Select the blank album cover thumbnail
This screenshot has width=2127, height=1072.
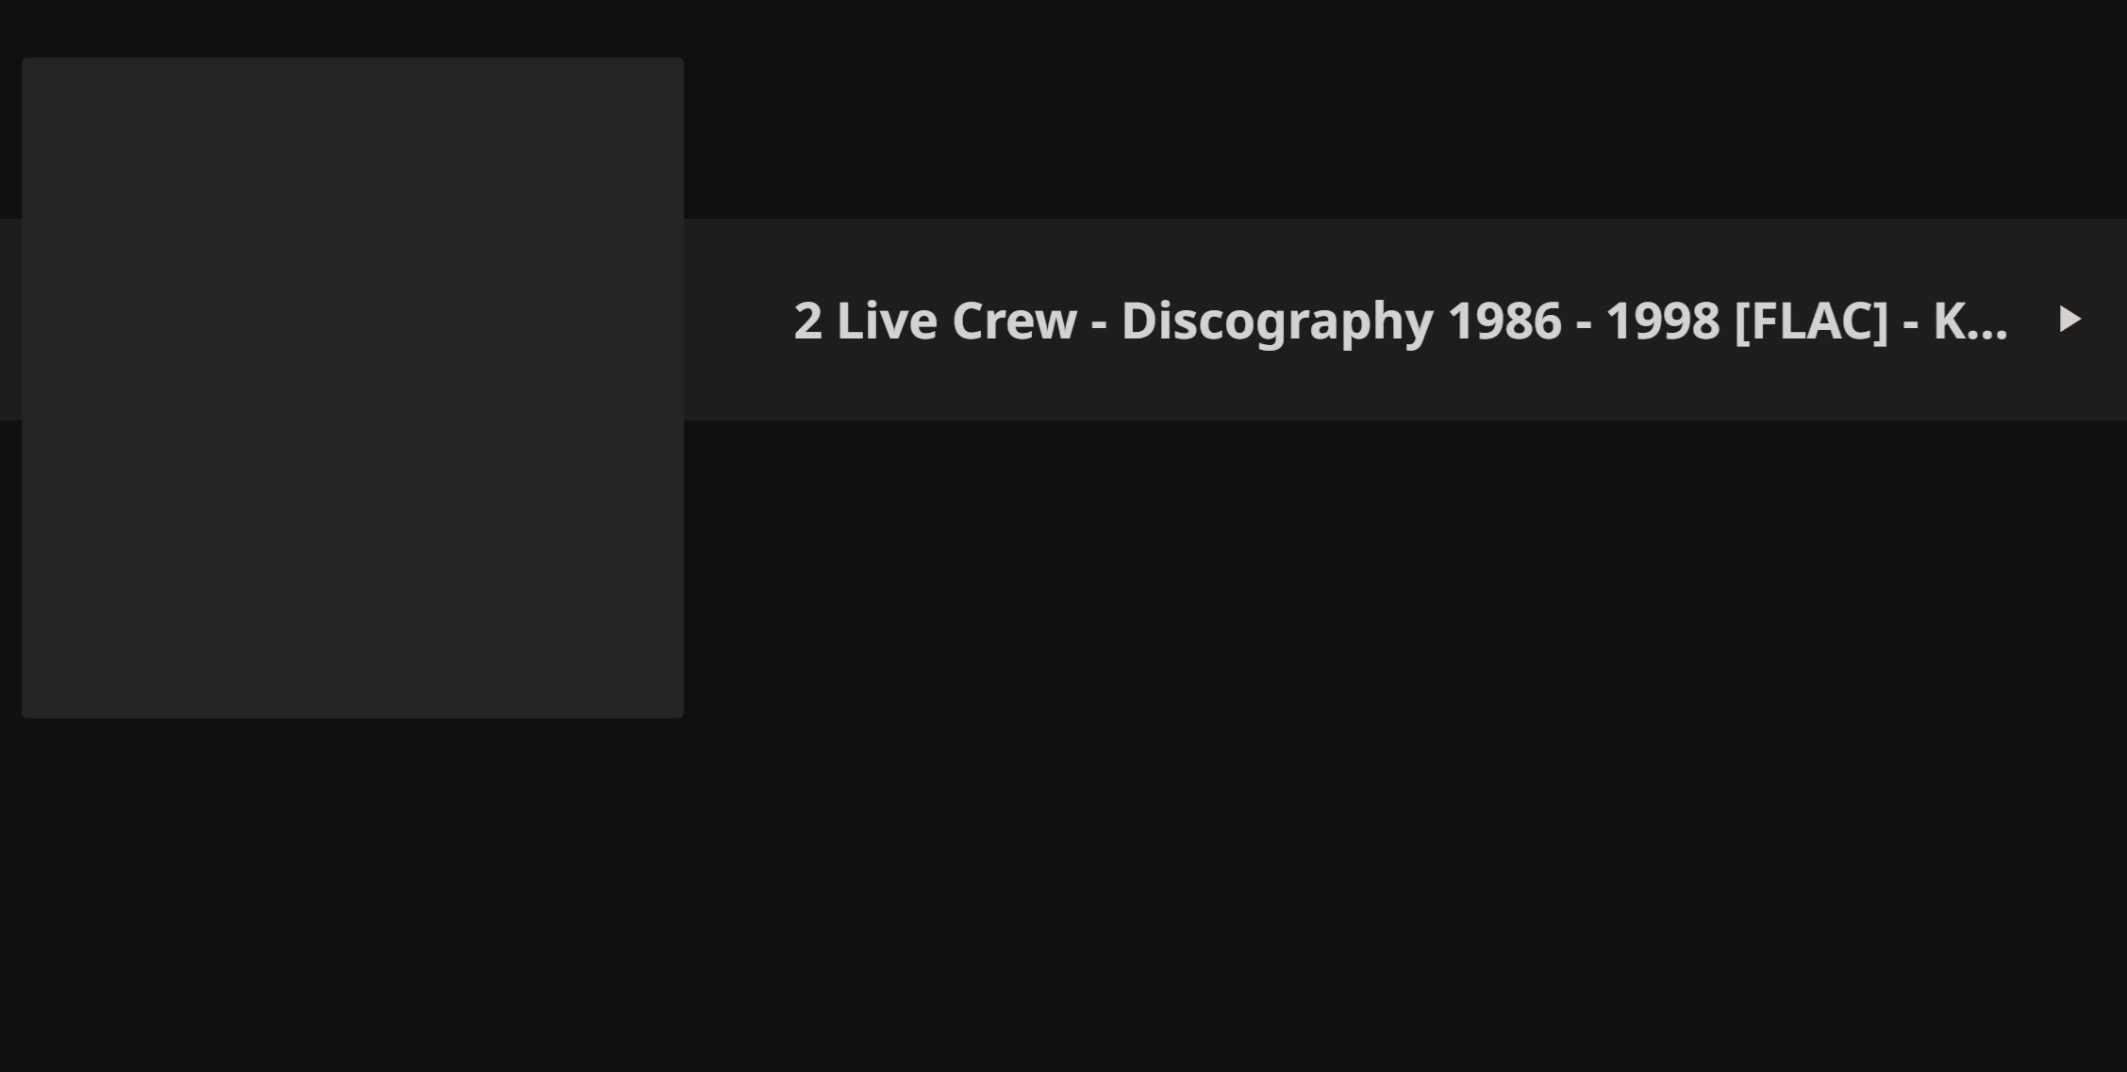pos(353,388)
